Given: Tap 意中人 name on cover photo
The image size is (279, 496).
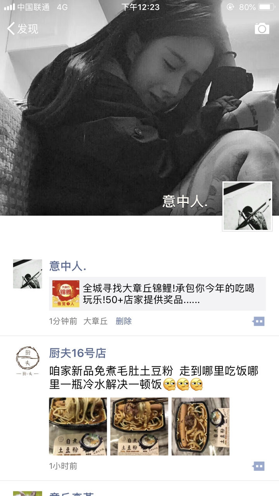Looking at the screenshot, I should tap(185, 201).
